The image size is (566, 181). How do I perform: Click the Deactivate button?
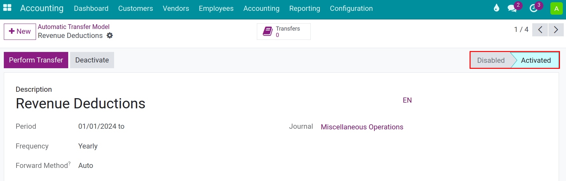tap(92, 60)
